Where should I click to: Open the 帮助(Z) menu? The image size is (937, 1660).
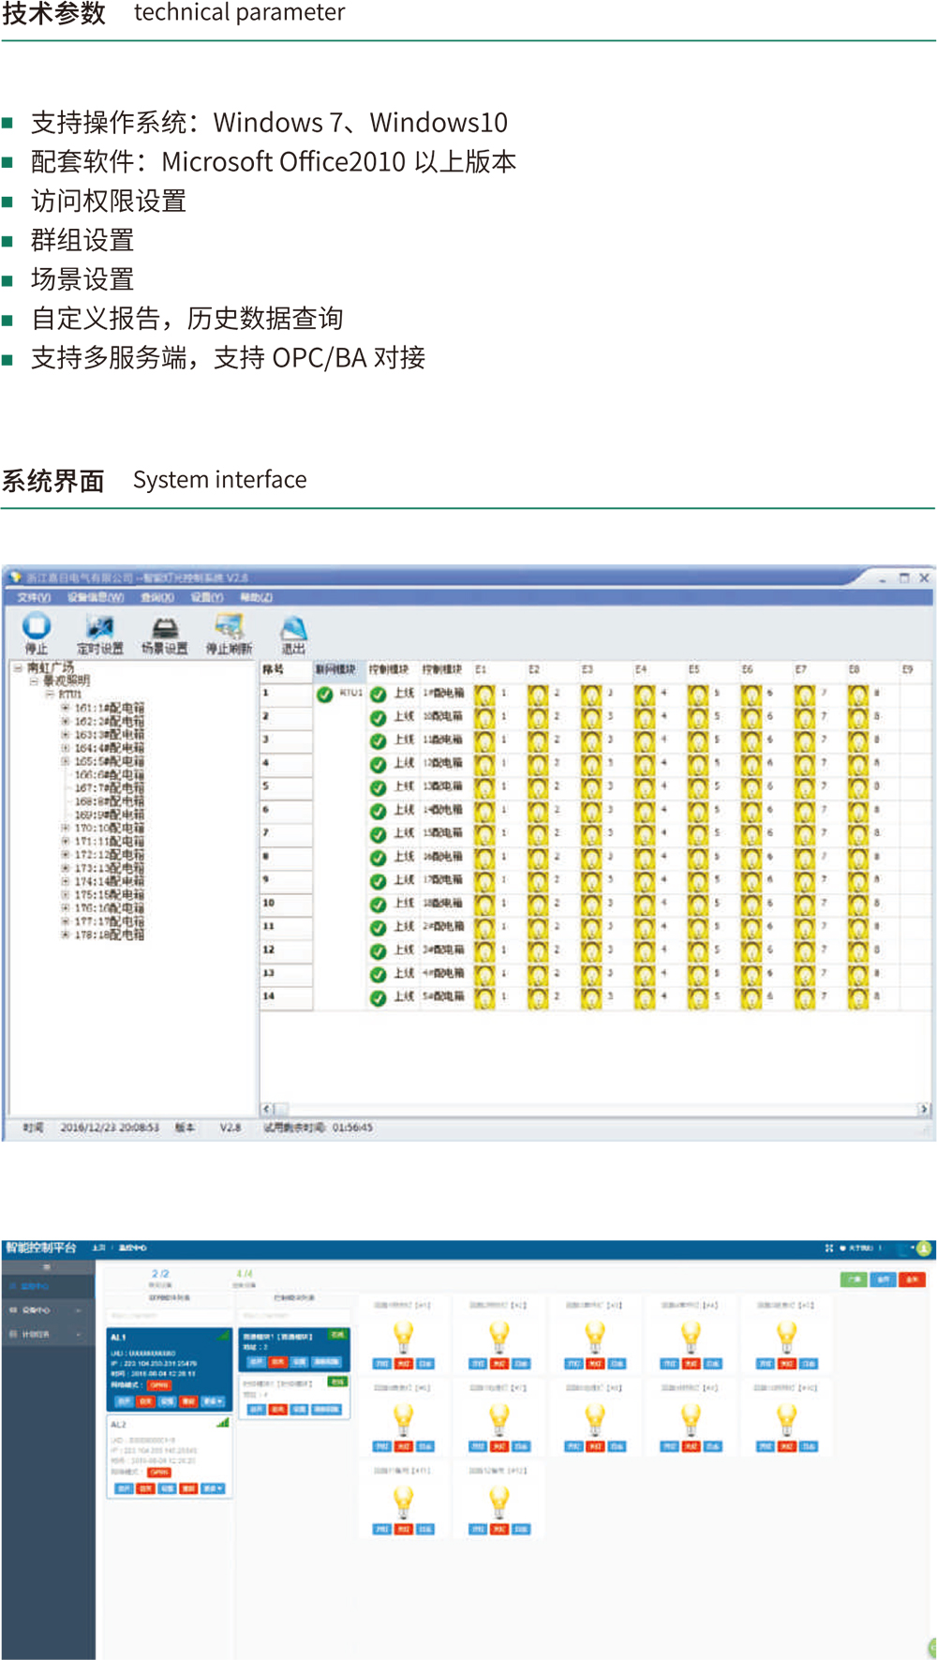pyautogui.click(x=256, y=597)
